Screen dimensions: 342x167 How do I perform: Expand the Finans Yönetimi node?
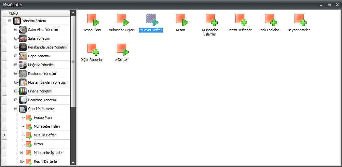click(x=16, y=91)
